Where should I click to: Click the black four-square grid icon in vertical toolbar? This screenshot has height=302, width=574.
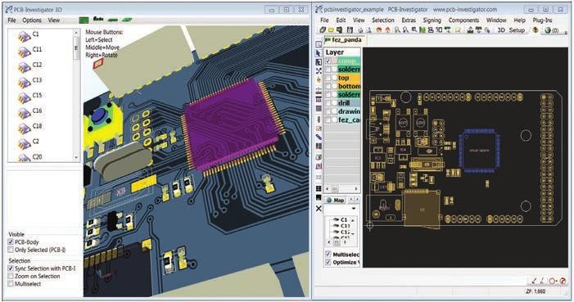coord(319,188)
